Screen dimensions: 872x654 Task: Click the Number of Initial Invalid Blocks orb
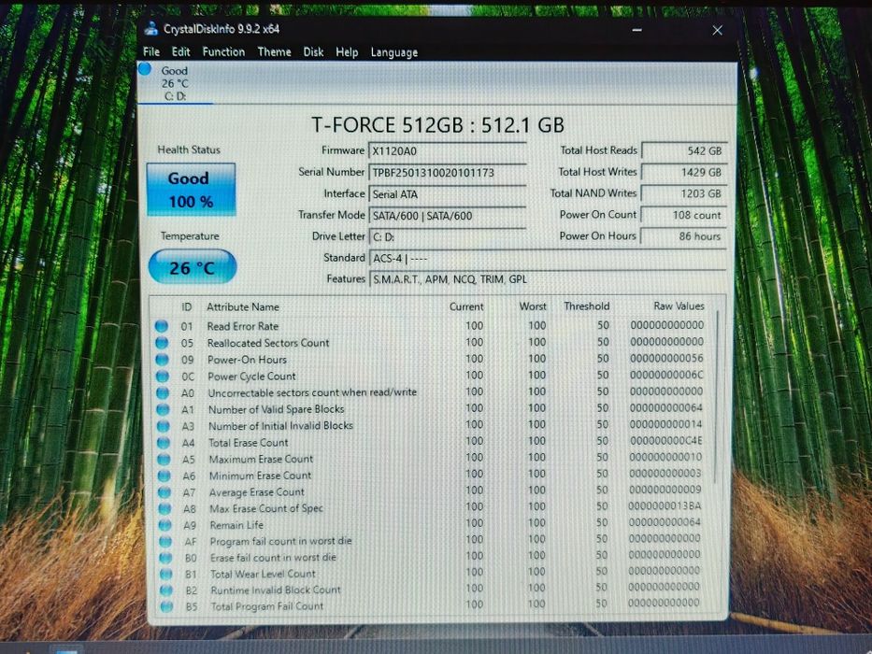[x=163, y=426]
